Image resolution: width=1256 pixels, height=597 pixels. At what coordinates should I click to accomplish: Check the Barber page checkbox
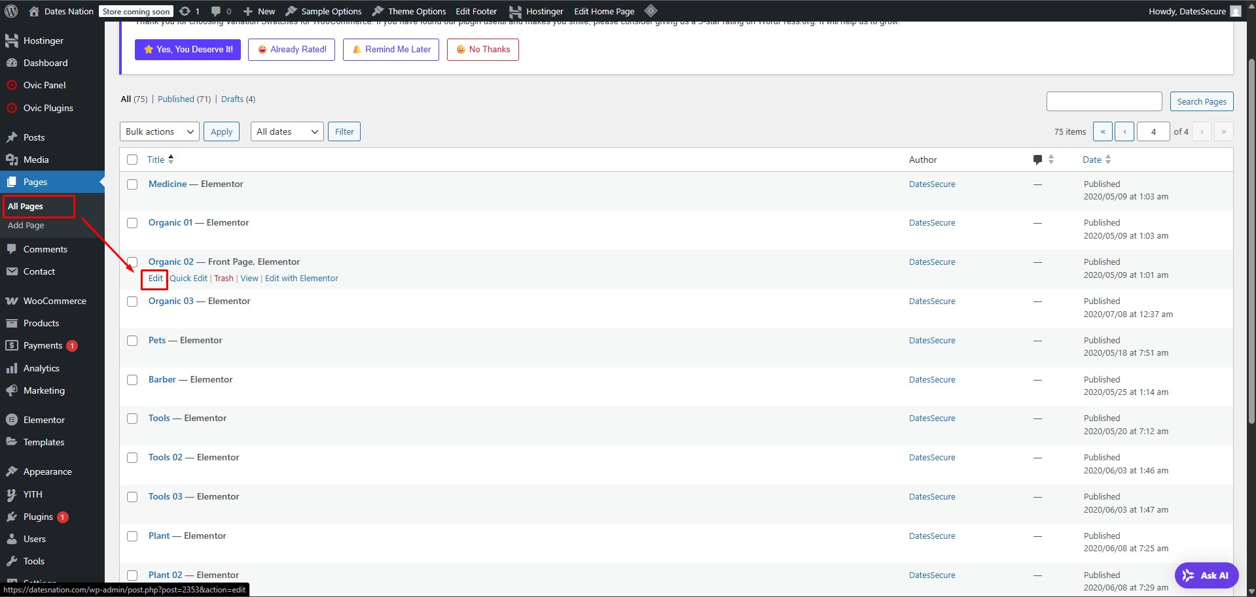132,380
